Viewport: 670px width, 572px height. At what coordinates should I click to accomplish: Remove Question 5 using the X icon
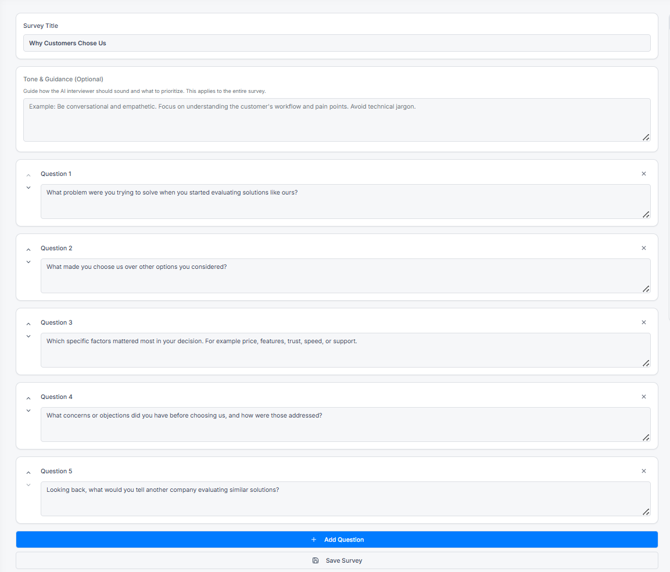click(643, 471)
